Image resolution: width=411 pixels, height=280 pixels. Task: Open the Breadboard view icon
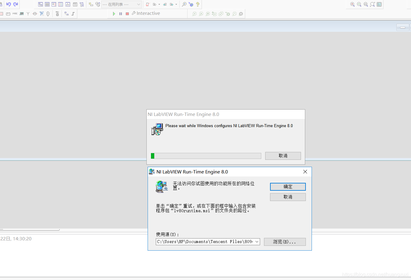(60, 4)
